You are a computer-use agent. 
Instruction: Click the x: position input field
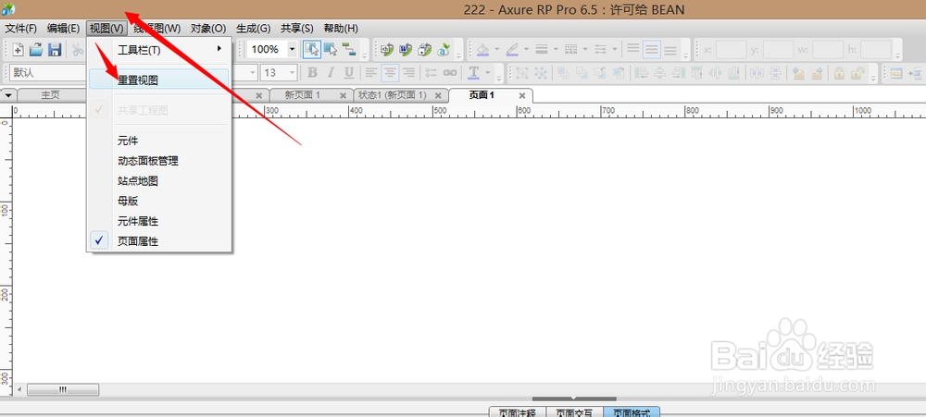pyautogui.click(x=731, y=50)
